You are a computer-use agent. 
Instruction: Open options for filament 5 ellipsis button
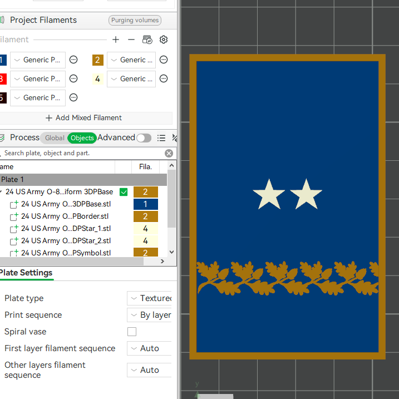pos(73,97)
